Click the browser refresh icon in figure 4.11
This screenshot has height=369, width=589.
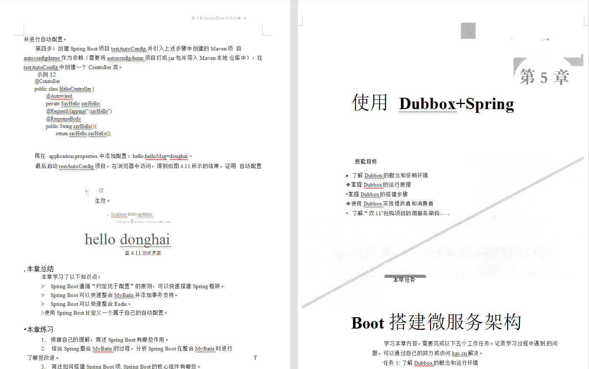tap(101, 190)
